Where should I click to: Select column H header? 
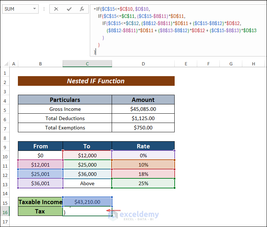[253, 64]
